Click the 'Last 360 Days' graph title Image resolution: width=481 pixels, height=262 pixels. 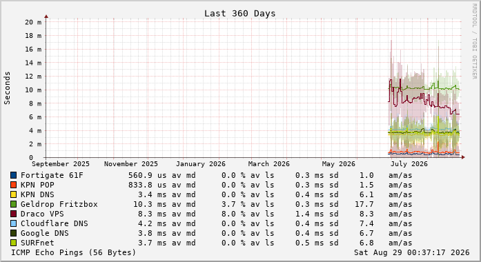click(240, 14)
